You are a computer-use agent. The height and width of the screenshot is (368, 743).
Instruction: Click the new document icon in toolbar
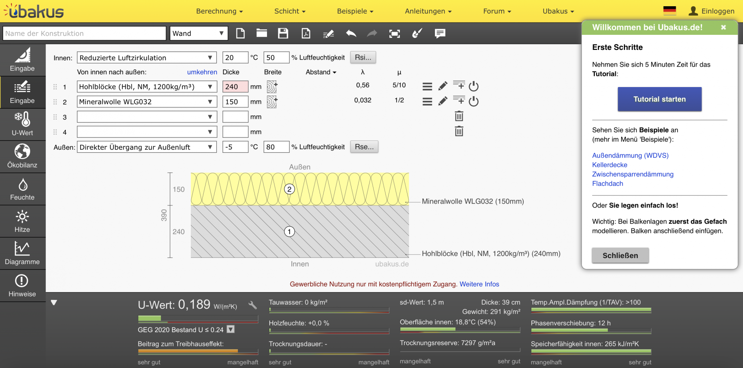pyautogui.click(x=240, y=33)
